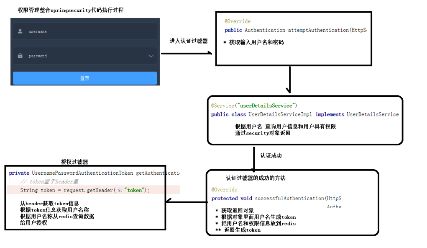Click the successfulAuthentication method code line
The width and height of the screenshot is (427, 248).
click(276, 198)
